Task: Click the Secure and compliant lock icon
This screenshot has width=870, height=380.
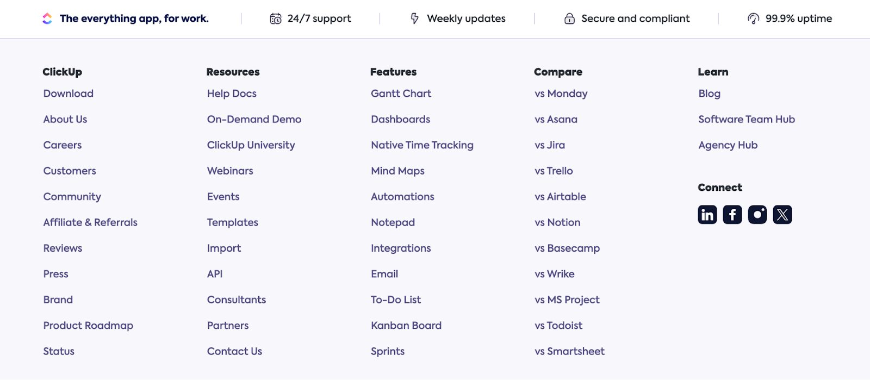Action: (x=569, y=19)
